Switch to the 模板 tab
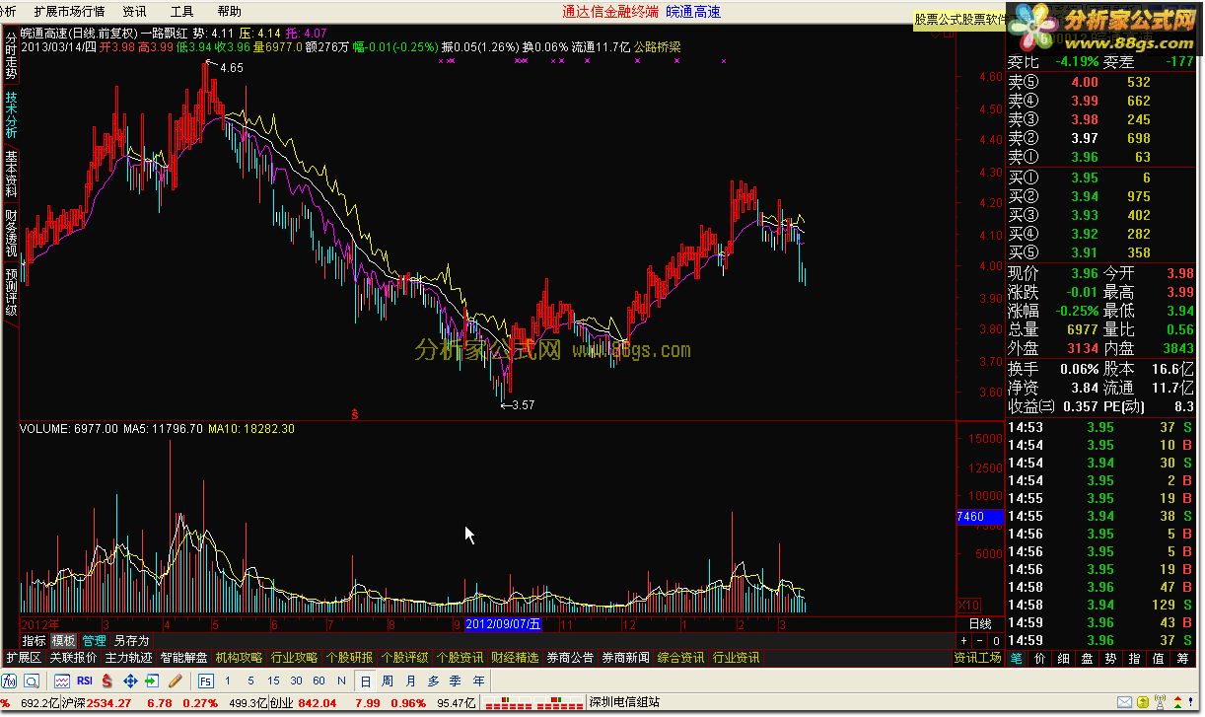The image size is (1205, 717). click(x=64, y=641)
